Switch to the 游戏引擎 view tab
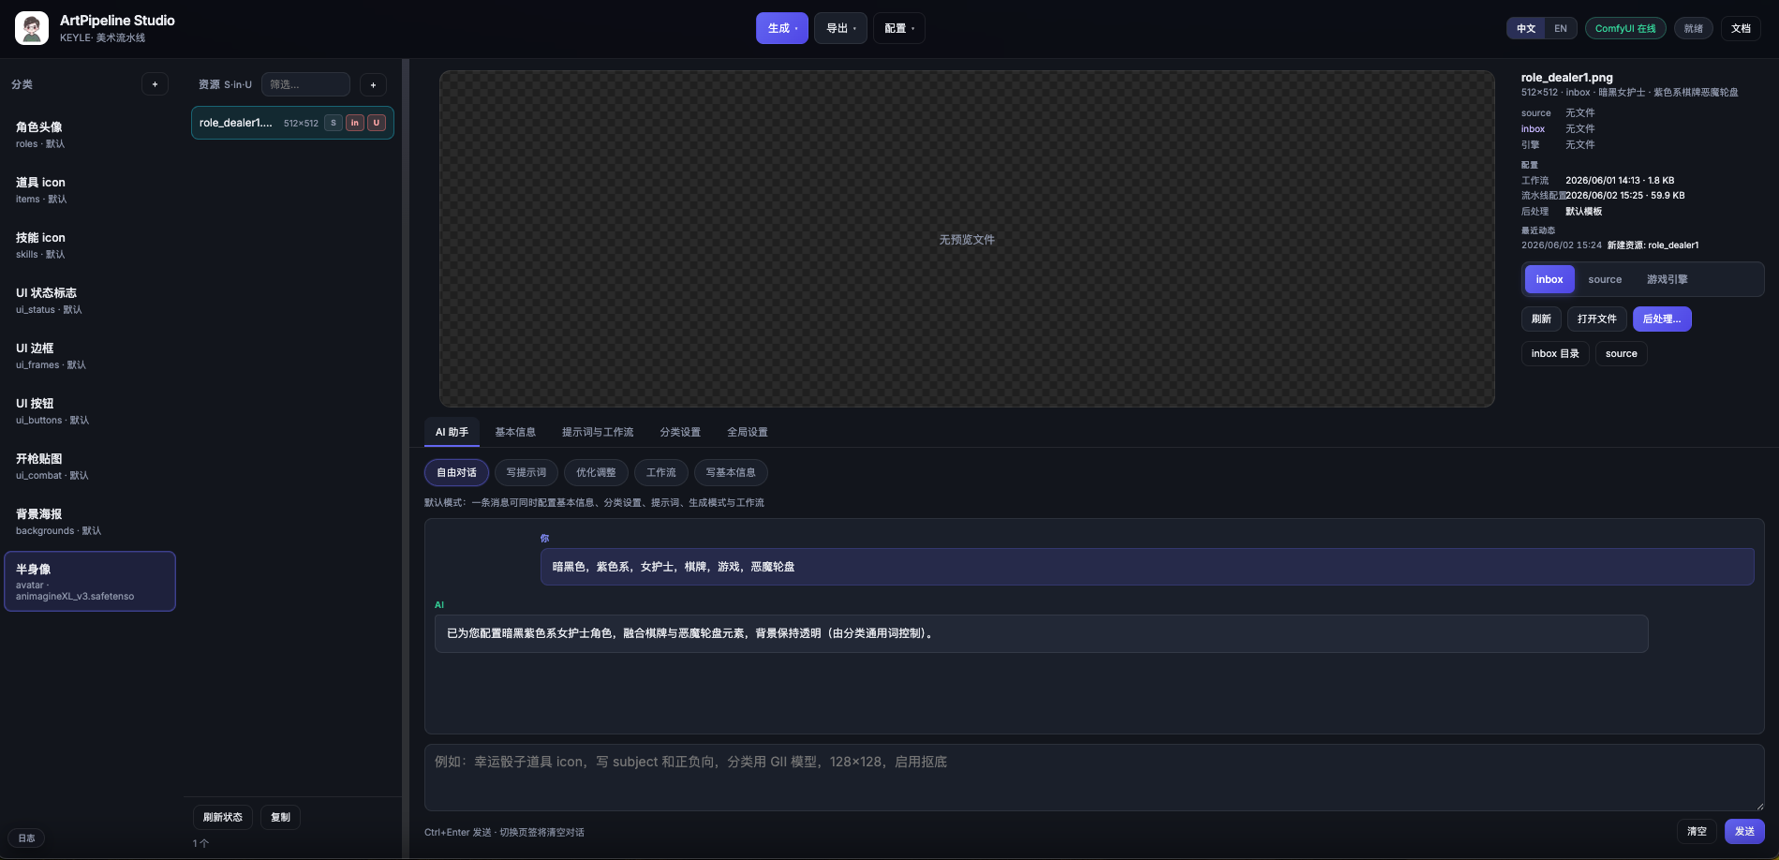Viewport: 1779px width, 860px height. point(1668,279)
